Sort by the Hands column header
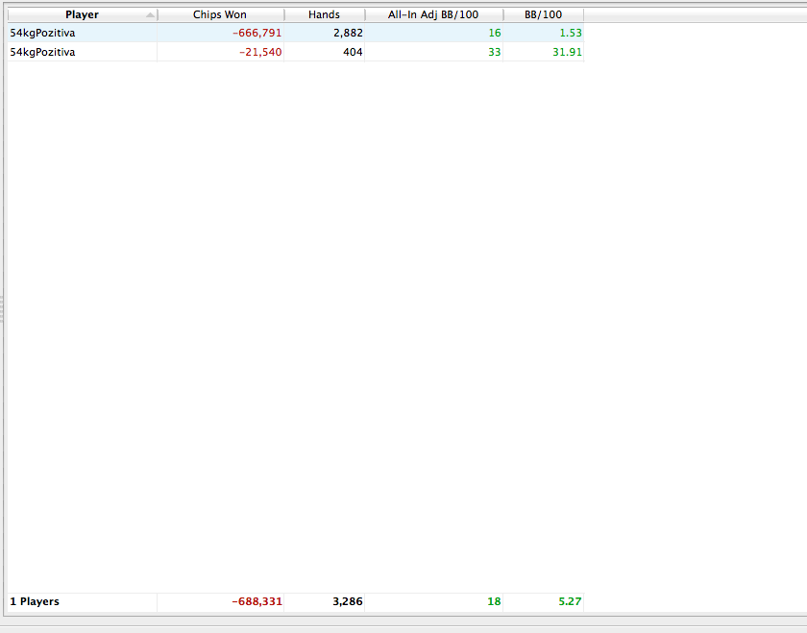 325,15
